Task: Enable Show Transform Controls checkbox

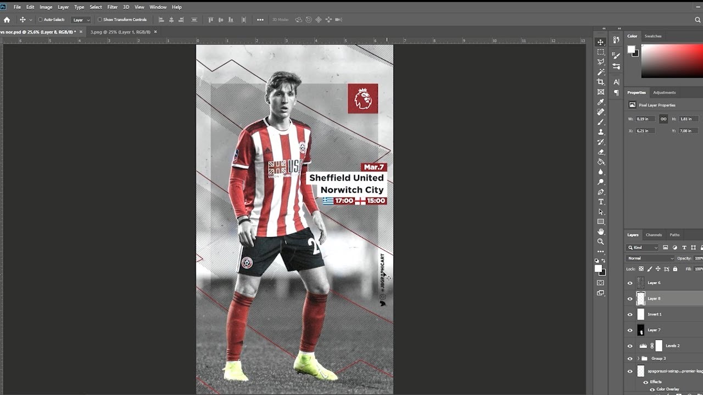Action: click(x=99, y=20)
